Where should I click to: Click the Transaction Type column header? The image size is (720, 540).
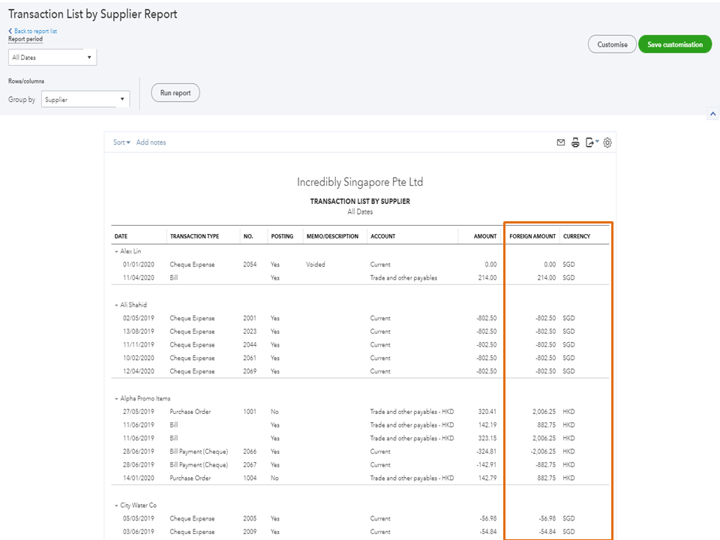[x=194, y=236]
